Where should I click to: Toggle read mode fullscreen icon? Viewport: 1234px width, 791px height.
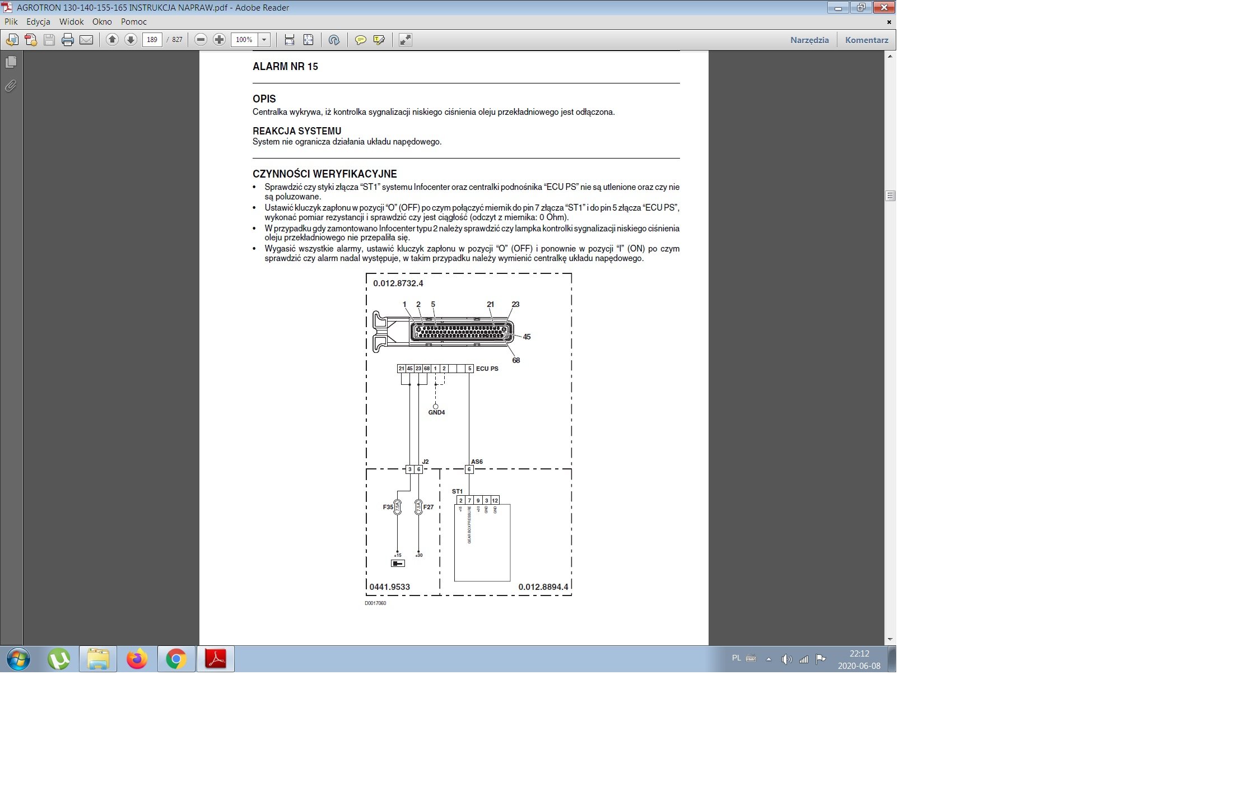(405, 40)
